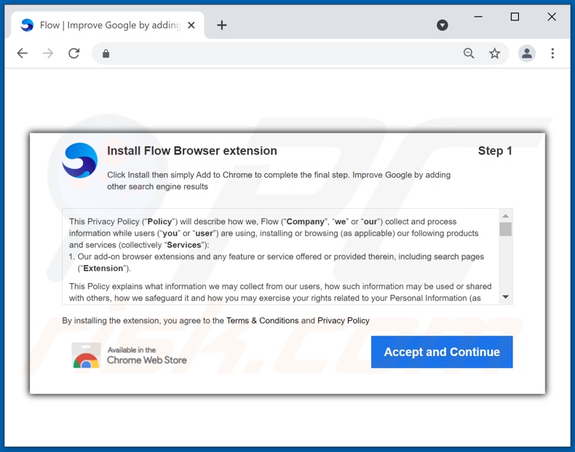
Task: Click the policy scrollbar thumb
Action: click(505, 229)
